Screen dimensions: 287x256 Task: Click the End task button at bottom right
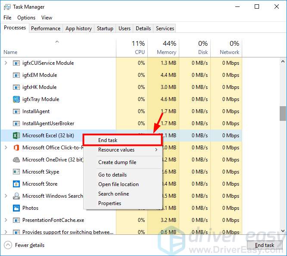point(265,245)
